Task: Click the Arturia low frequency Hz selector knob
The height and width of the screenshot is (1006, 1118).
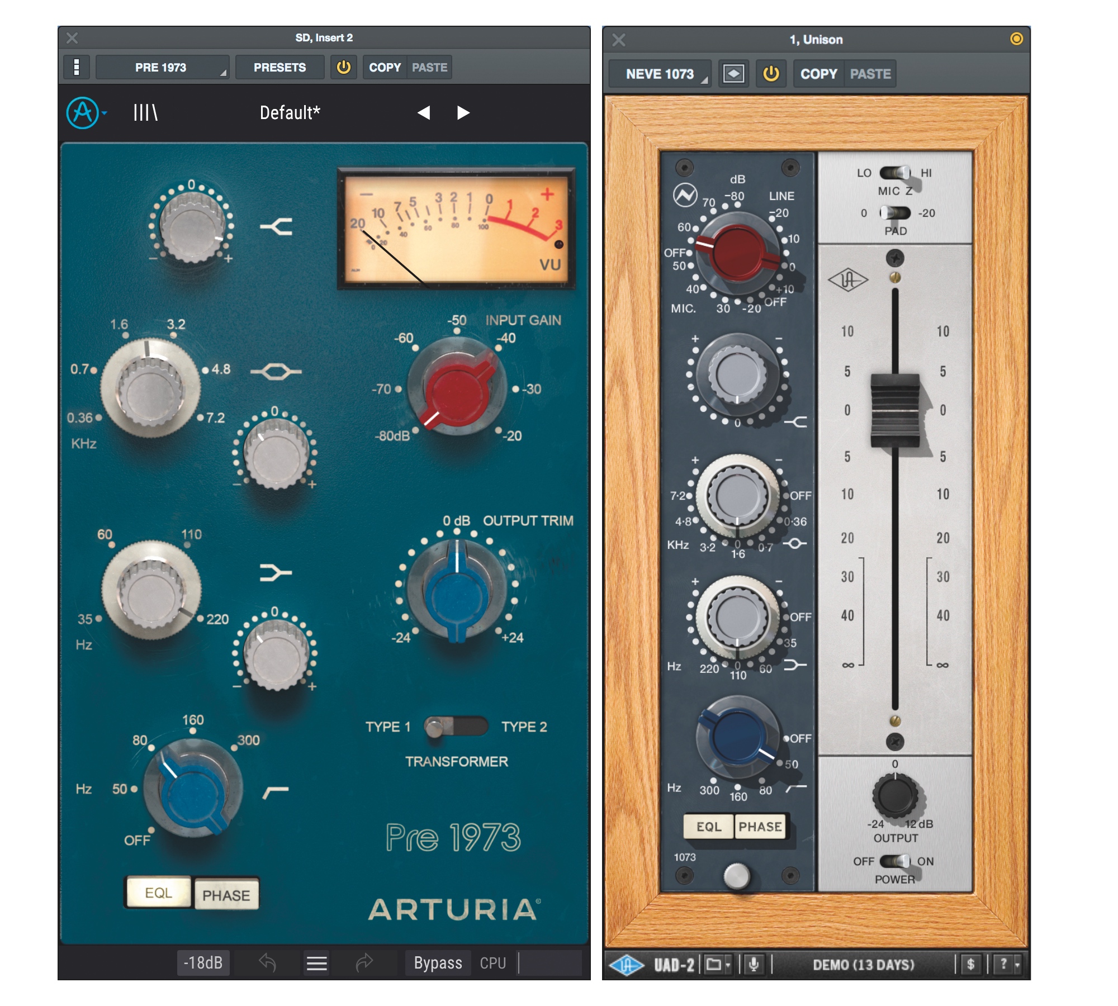Action: [151, 590]
